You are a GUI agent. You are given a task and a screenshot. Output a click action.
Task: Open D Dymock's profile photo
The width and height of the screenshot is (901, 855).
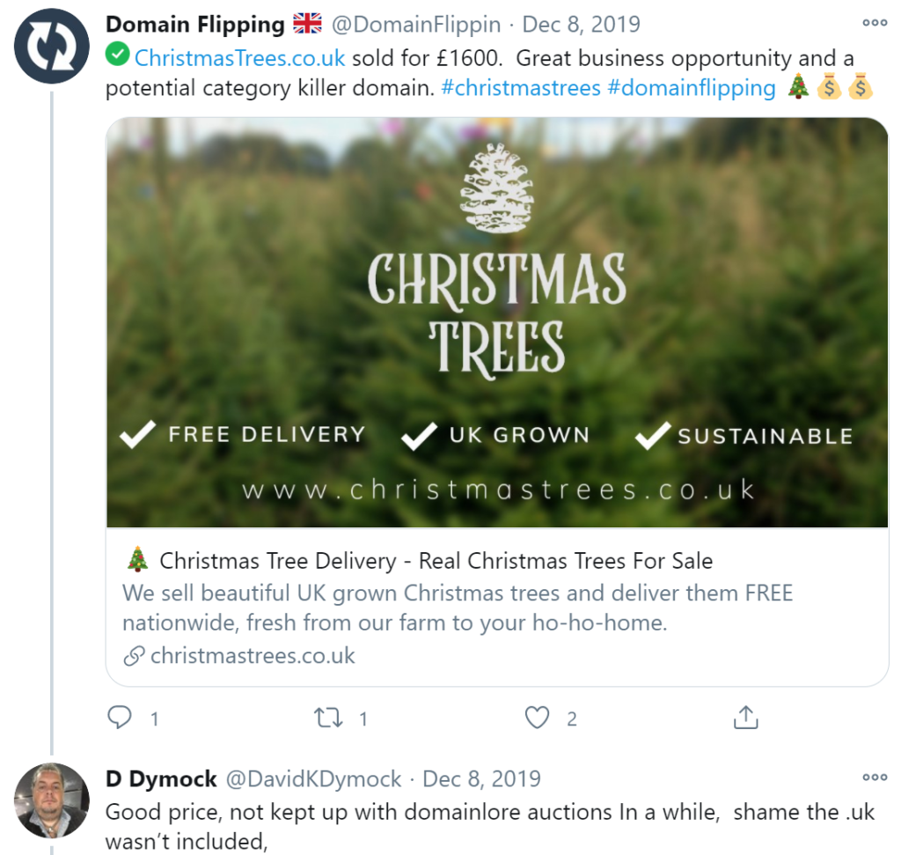(x=52, y=800)
